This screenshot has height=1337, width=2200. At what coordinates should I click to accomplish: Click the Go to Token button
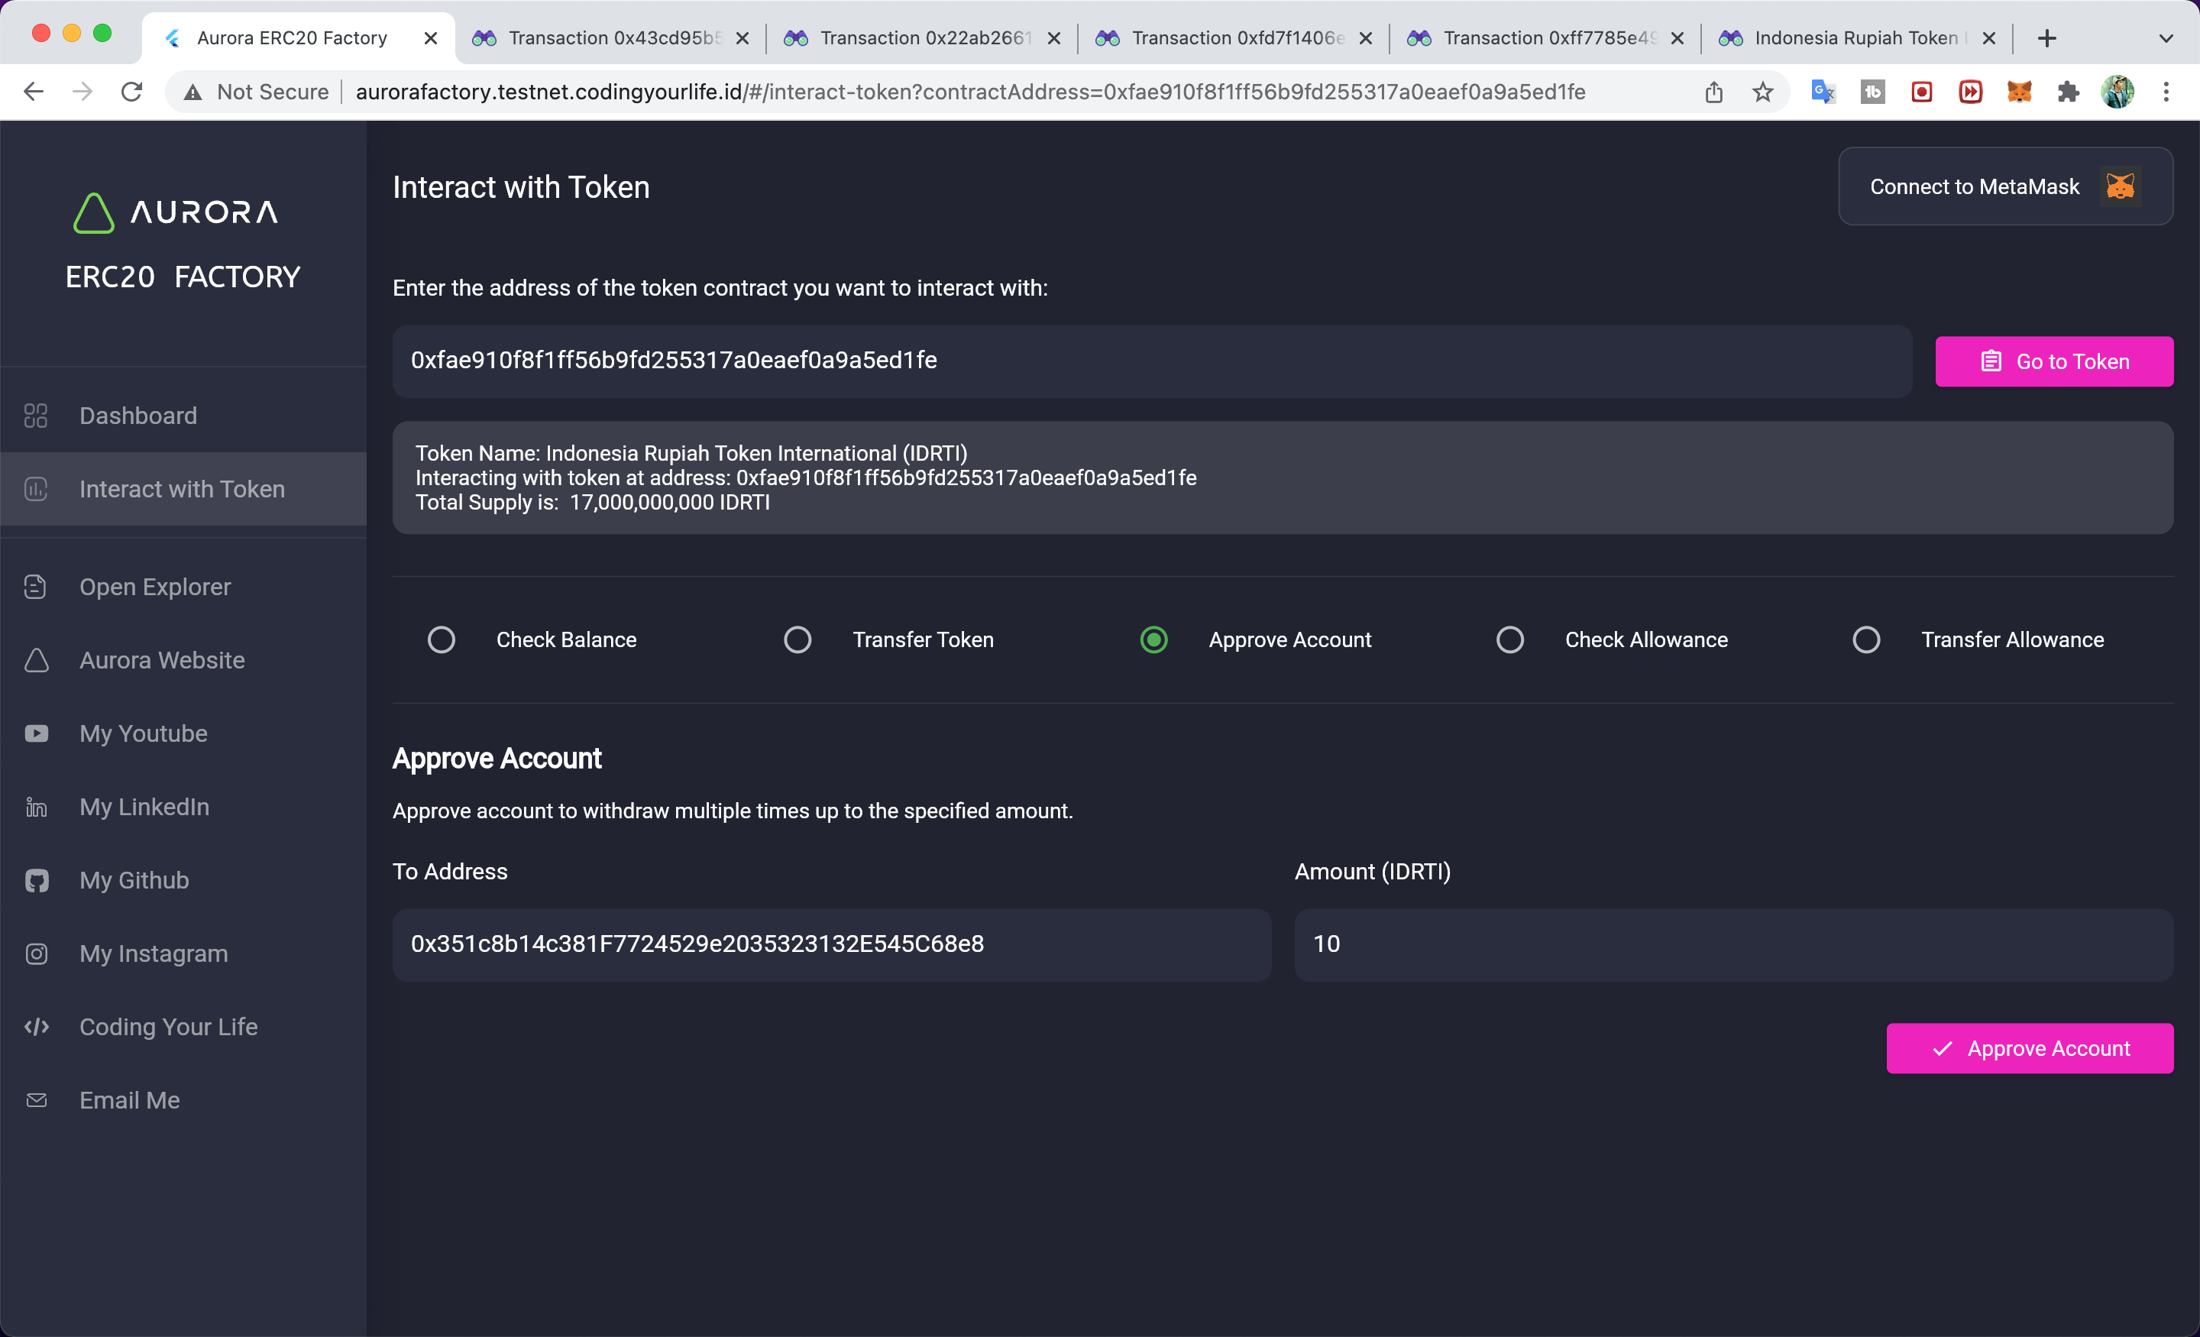[2053, 361]
